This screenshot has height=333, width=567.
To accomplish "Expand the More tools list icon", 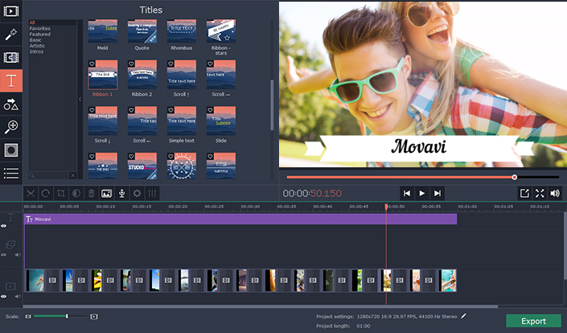I will (x=11, y=173).
